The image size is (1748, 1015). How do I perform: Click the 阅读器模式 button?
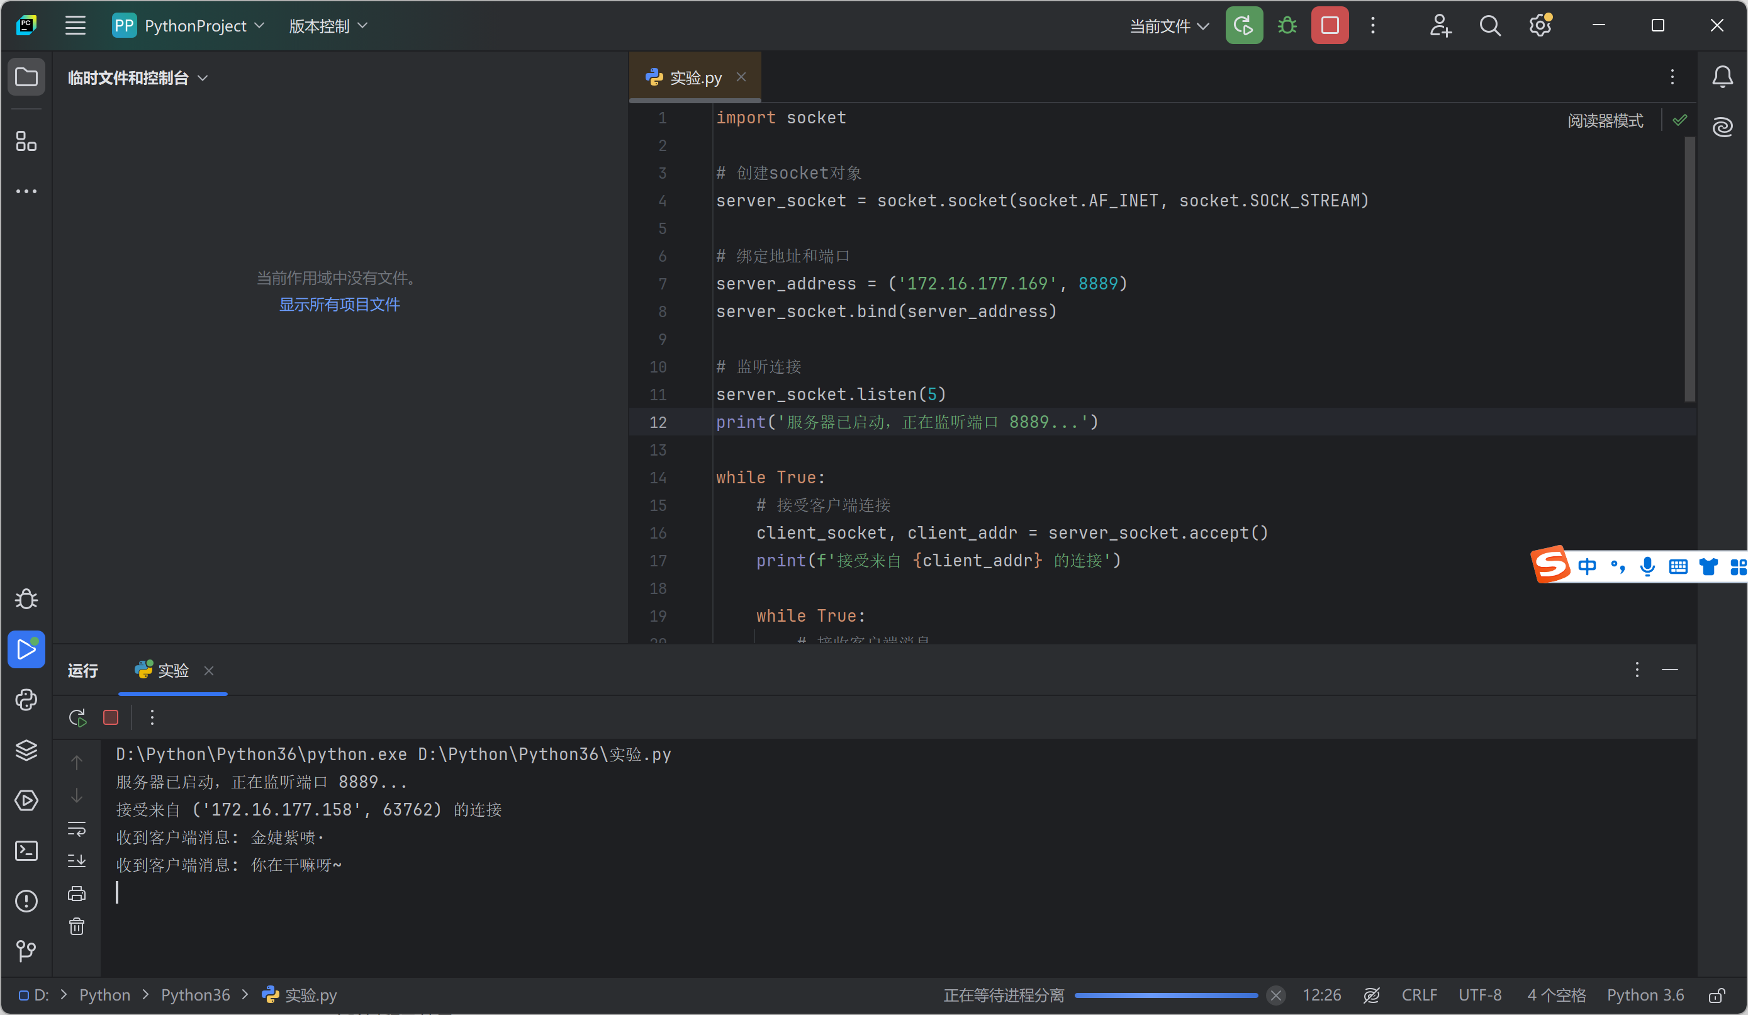point(1605,121)
